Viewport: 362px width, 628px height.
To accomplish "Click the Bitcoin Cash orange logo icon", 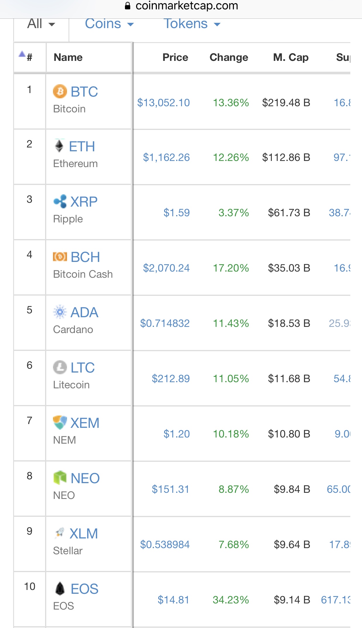I will click(x=60, y=257).
